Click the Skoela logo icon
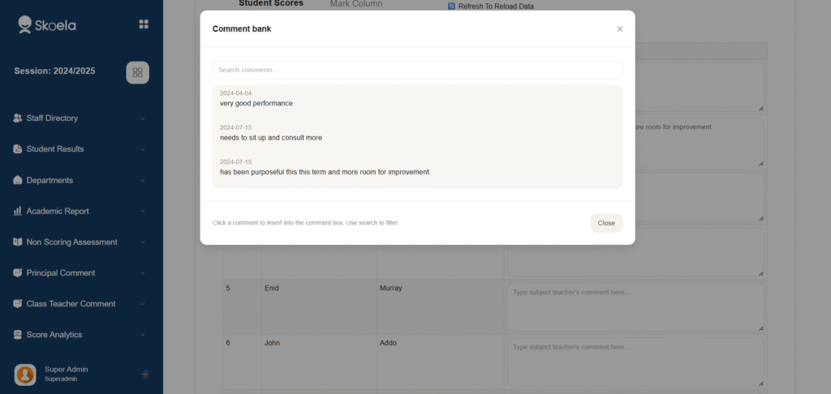Image resolution: width=831 pixels, height=394 pixels. pyautogui.click(x=26, y=24)
